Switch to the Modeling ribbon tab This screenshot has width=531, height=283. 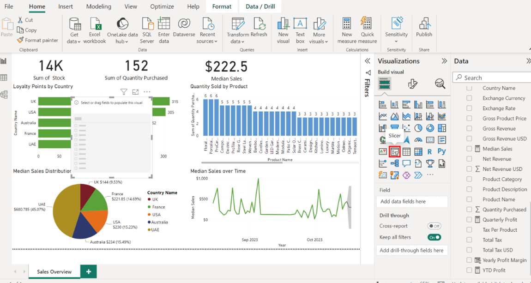click(98, 6)
